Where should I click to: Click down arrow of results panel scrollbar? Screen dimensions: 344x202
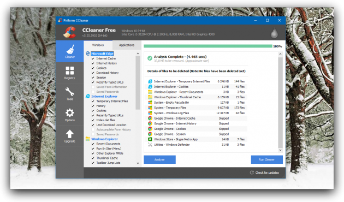point(280,150)
